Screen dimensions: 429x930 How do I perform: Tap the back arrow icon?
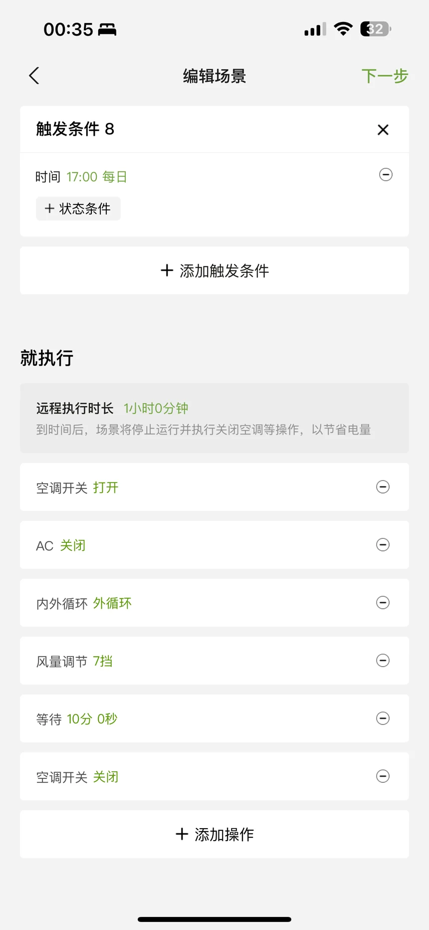point(34,76)
